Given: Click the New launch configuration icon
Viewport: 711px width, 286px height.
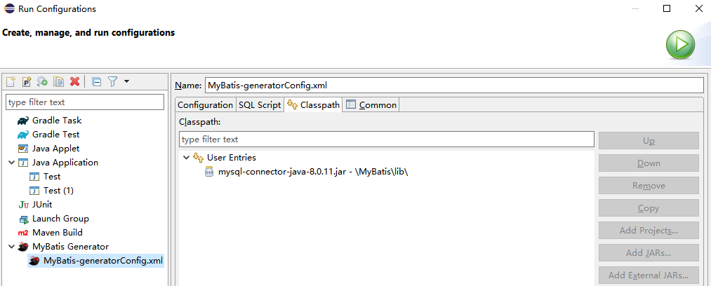Looking at the screenshot, I should (11, 81).
